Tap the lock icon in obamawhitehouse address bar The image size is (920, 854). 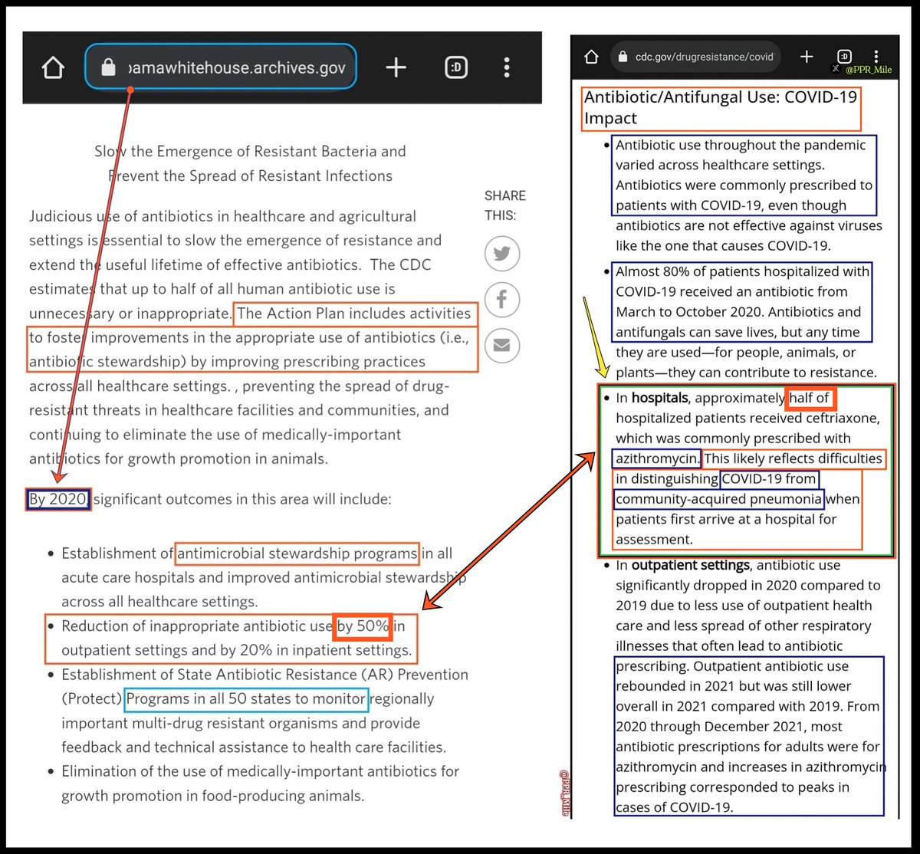click(109, 68)
